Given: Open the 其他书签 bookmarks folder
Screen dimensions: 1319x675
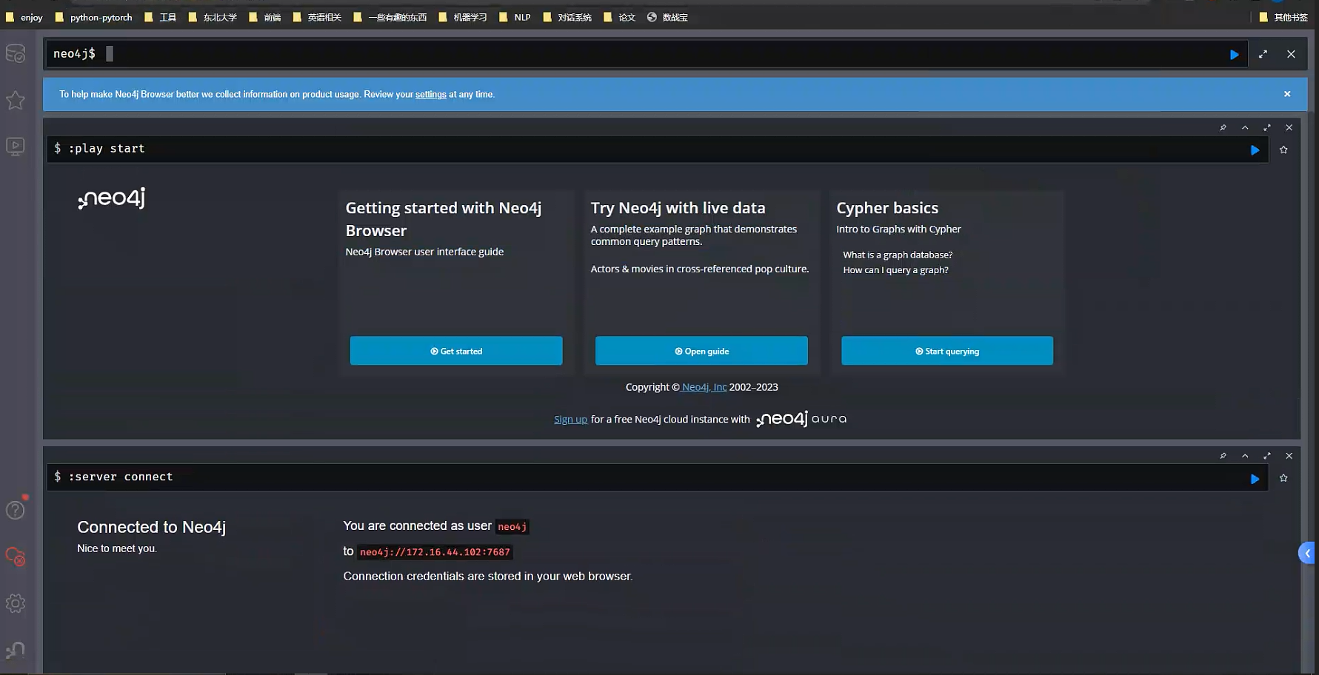Looking at the screenshot, I should click(1283, 17).
